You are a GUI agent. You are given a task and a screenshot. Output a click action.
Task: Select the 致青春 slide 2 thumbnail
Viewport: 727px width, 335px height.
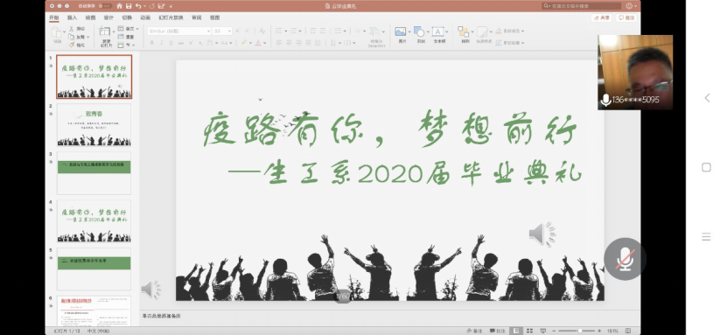[94, 124]
